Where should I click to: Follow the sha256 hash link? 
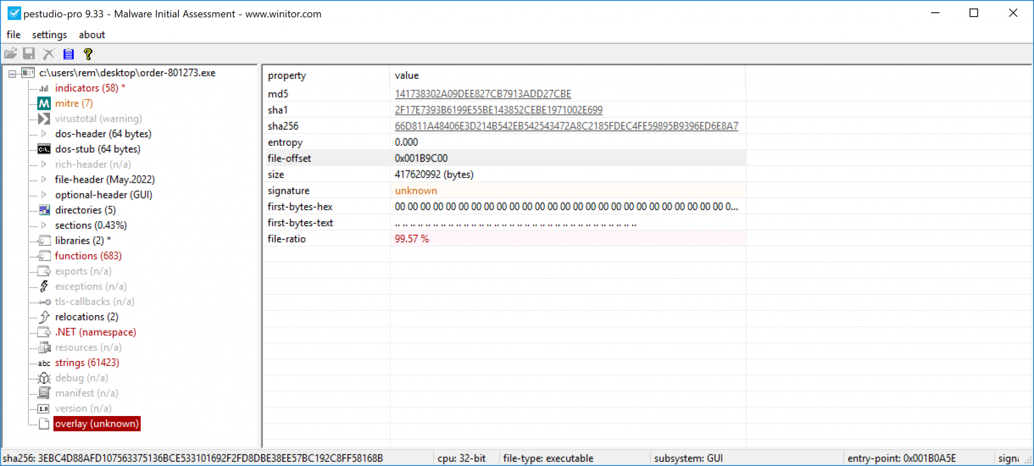coord(566,126)
